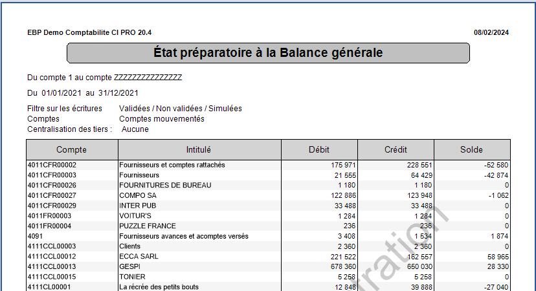
Task: Click credit value 228 551
Action: pyautogui.click(x=419, y=165)
